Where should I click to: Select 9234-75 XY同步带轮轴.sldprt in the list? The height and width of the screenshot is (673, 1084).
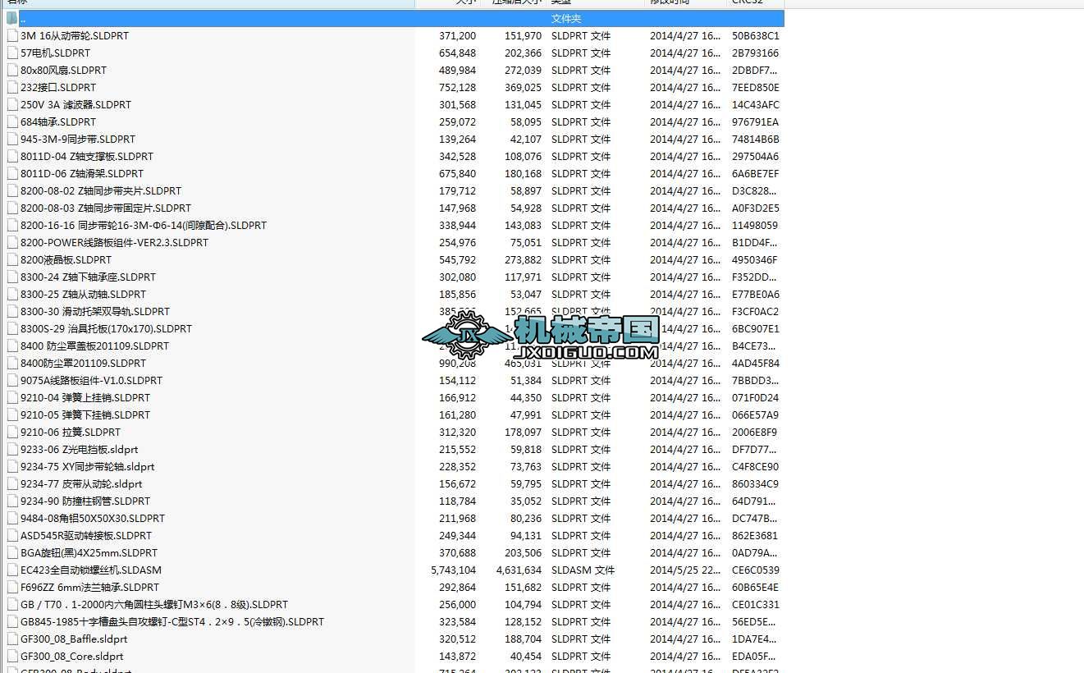pyautogui.click(x=88, y=466)
